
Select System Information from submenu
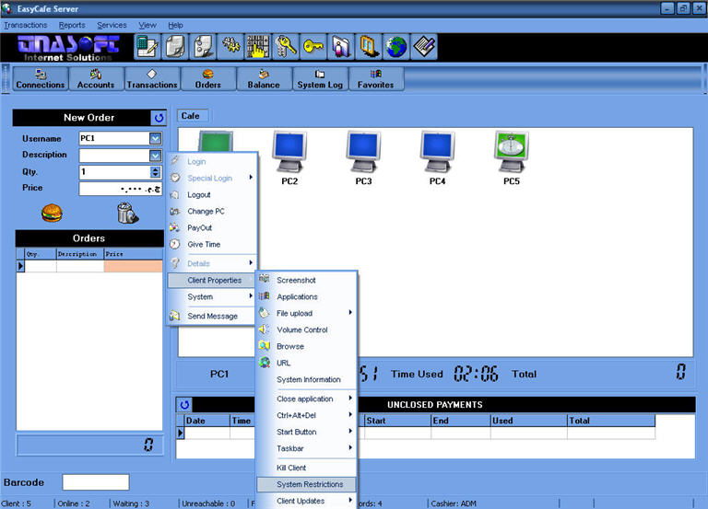coord(307,379)
